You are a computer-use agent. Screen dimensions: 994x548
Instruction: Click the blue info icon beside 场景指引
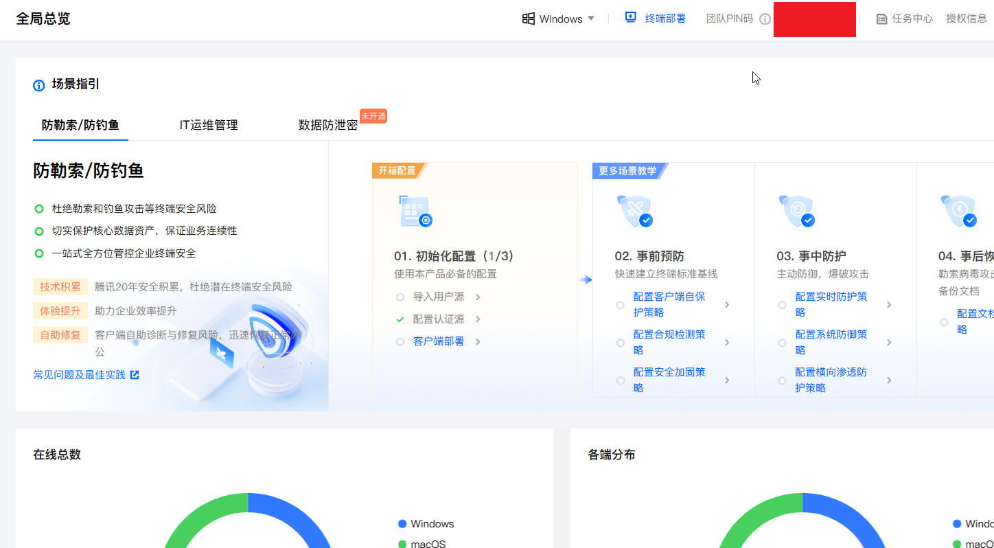[39, 85]
